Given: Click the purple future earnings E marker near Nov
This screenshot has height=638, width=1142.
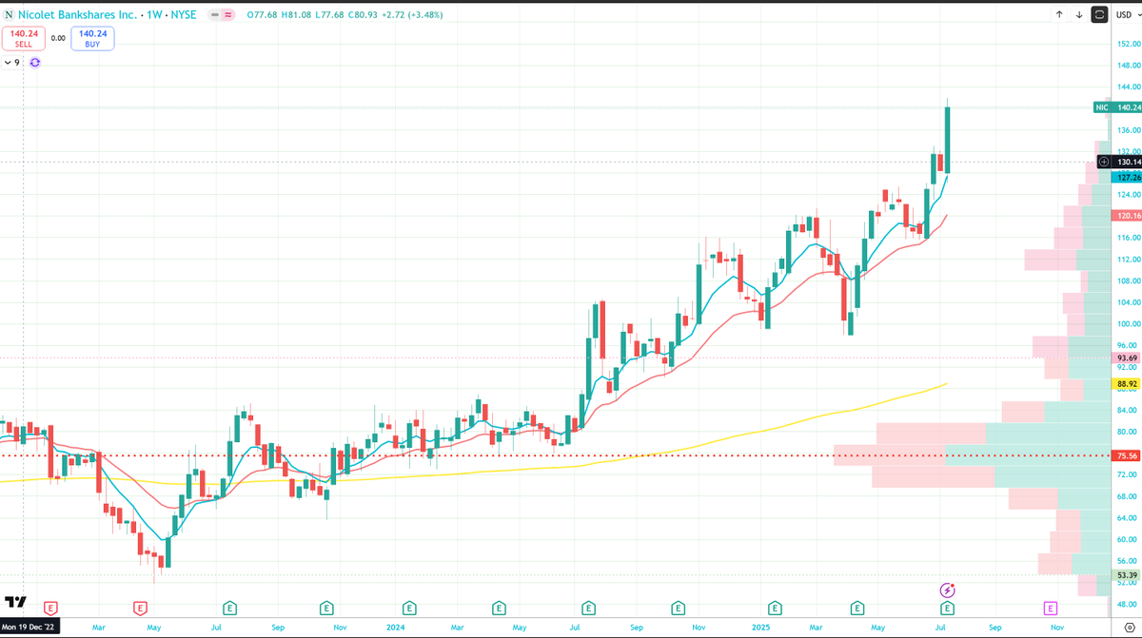Looking at the screenshot, I should tap(1051, 607).
